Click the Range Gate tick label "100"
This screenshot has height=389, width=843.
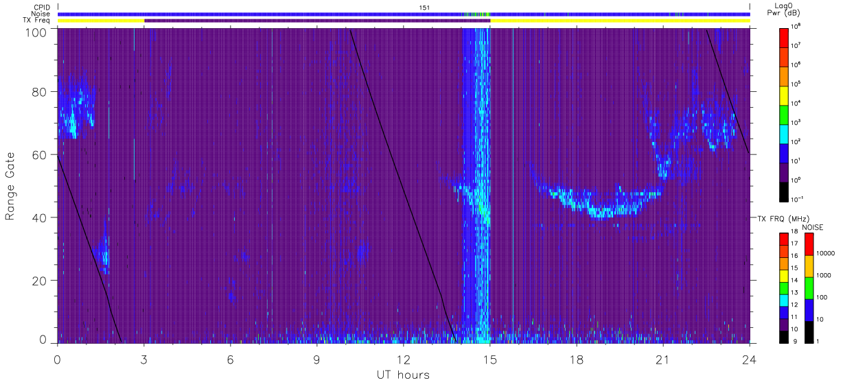[35, 31]
